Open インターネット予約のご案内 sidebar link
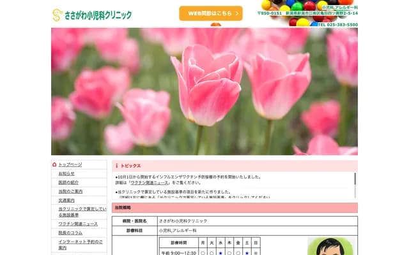 pos(80,245)
